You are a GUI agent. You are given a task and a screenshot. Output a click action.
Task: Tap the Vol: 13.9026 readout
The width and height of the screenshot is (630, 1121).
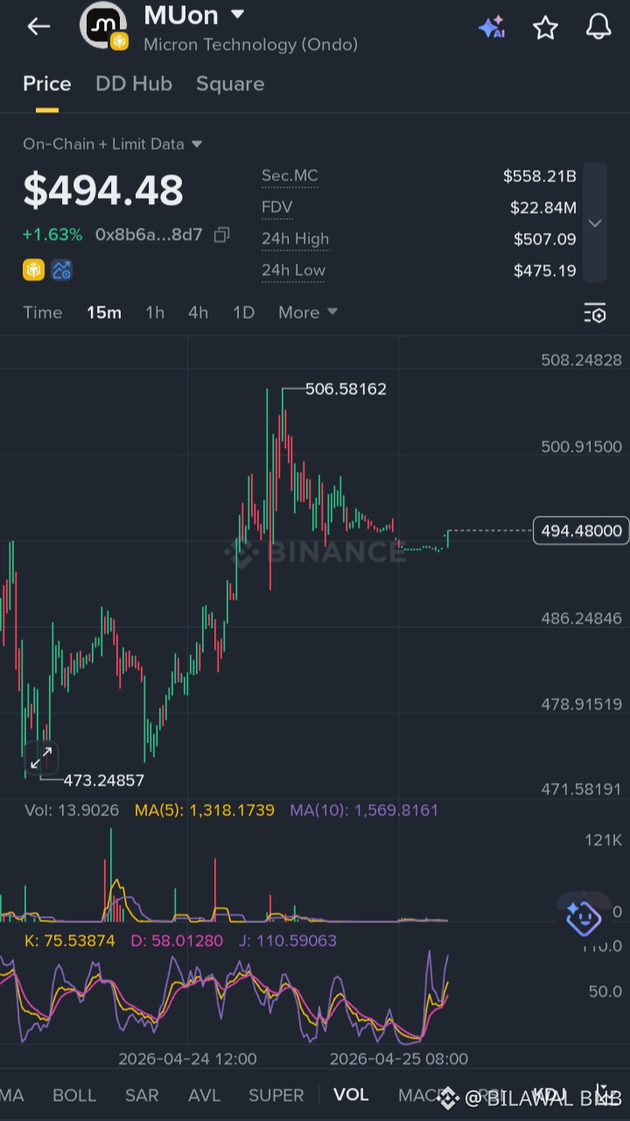tap(72, 810)
